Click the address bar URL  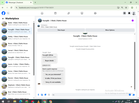pyautogui.click(x=36, y=8)
